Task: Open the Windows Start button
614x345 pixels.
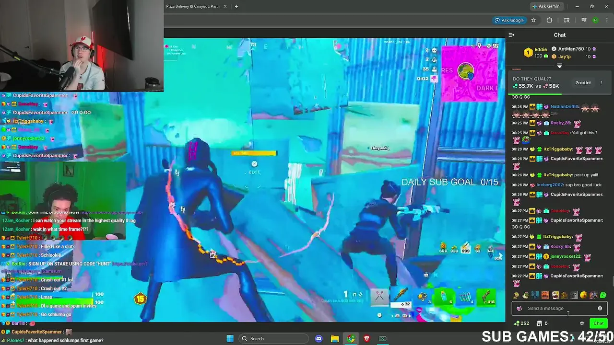Action: coord(230,339)
